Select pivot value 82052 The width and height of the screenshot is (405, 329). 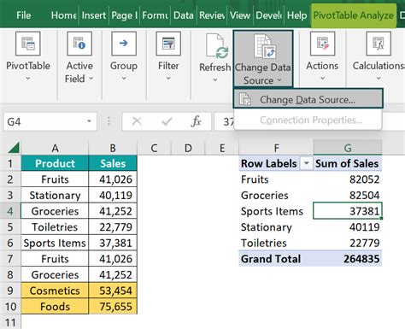pyautogui.click(x=348, y=179)
